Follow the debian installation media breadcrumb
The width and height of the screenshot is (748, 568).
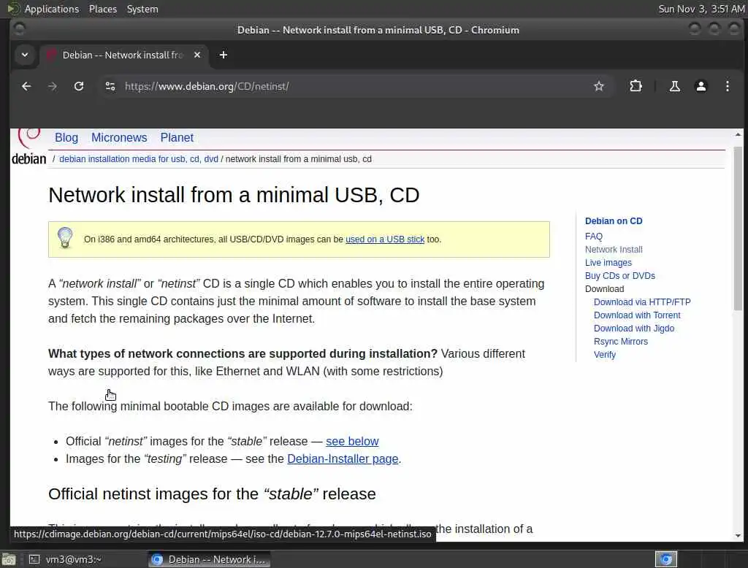click(138, 159)
